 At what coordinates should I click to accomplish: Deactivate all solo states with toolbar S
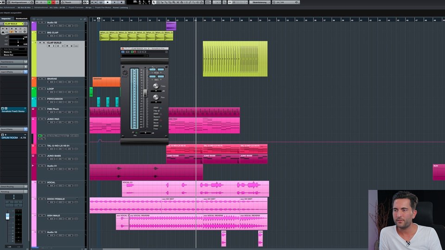coord(41,2)
